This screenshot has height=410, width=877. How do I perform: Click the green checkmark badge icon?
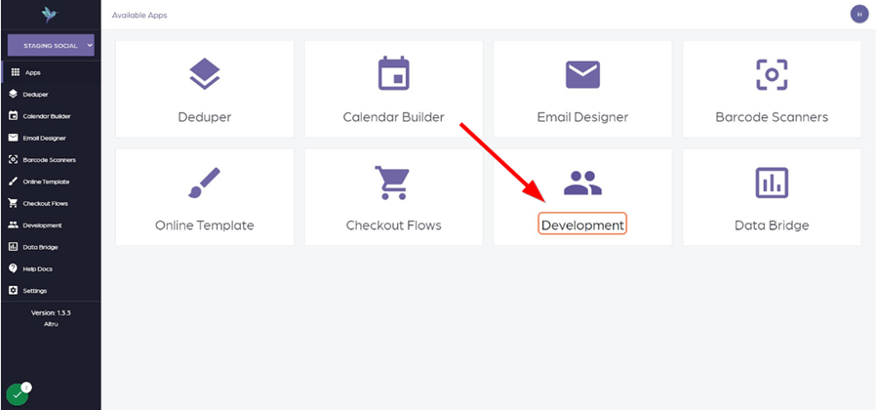click(x=18, y=395)
